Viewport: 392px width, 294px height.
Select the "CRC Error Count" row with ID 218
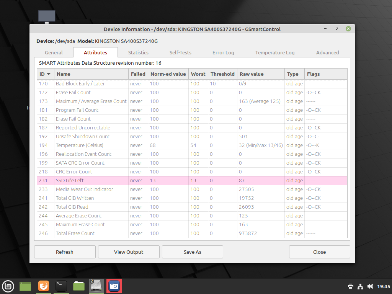click(192, 172)
